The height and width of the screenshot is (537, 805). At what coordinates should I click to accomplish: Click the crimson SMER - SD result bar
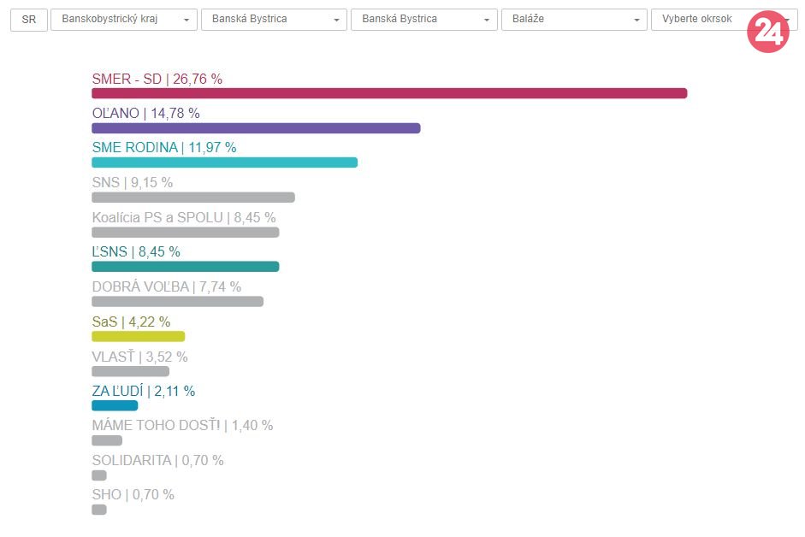click(x=389, y=93)
